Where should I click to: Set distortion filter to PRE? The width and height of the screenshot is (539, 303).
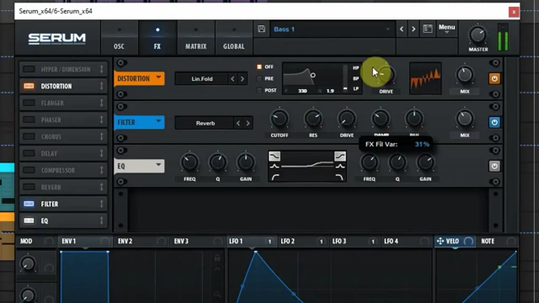coord(259,79)
